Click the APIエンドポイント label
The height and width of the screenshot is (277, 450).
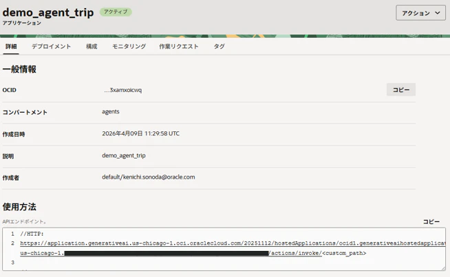click(24, 221)
